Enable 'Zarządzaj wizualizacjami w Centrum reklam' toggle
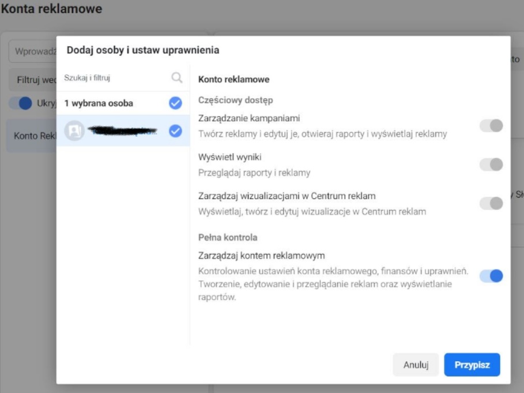Screen dimensions: 524x393 [491, 203]
